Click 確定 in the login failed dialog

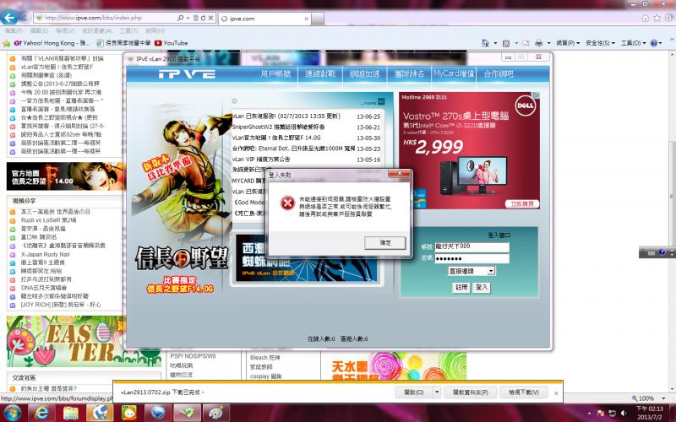[385, 242]
